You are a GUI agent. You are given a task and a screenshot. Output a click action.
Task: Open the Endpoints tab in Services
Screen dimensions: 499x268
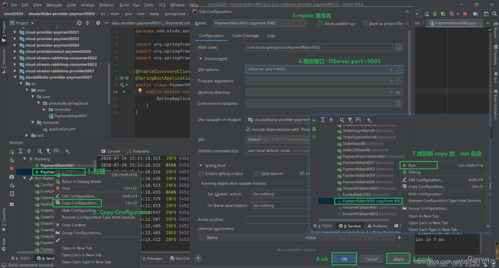pyautogui.click(x=138, y=151)
